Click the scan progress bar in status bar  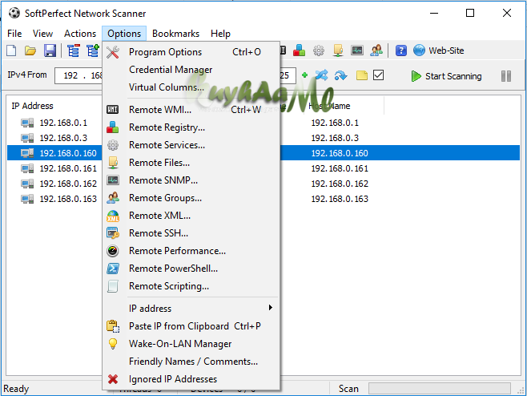440,388
